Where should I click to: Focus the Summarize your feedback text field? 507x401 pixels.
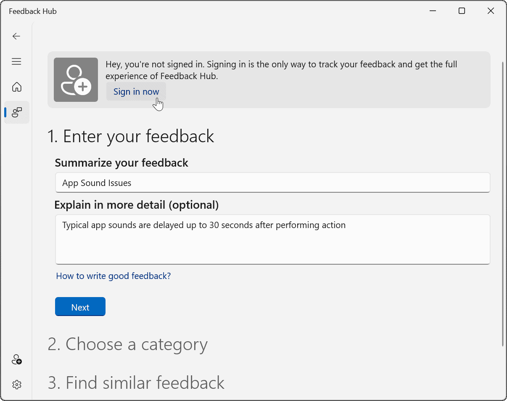click(272, 183)
